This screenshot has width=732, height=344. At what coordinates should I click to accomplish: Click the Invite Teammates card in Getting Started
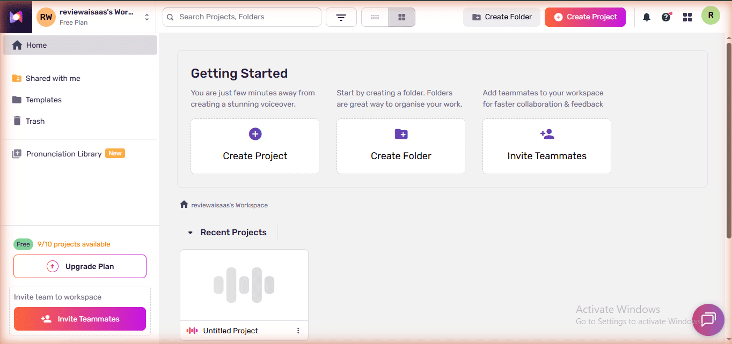pos(547,146)
